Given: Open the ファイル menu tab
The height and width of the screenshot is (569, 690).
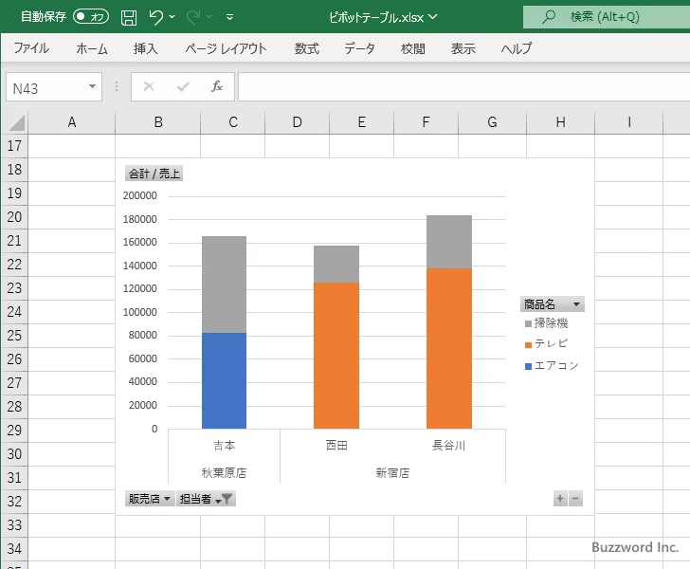Looking at the screenshot, I should [31, 48].
